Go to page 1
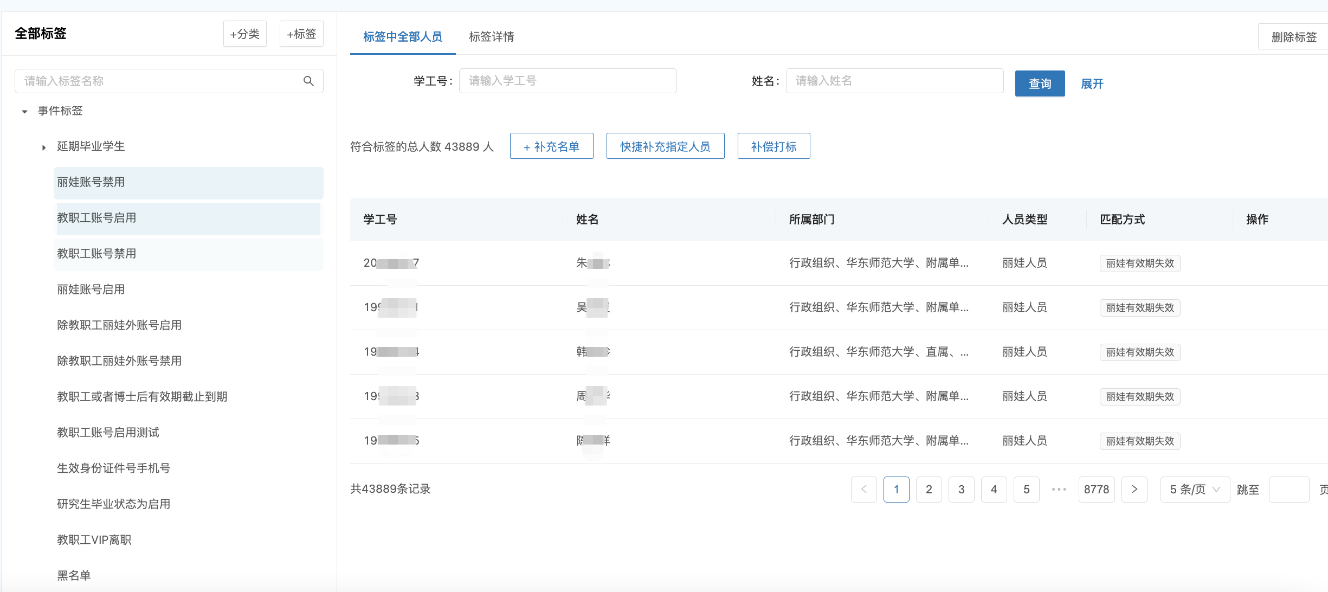The height and width of the screenshot is (592, 1328). 897,490
